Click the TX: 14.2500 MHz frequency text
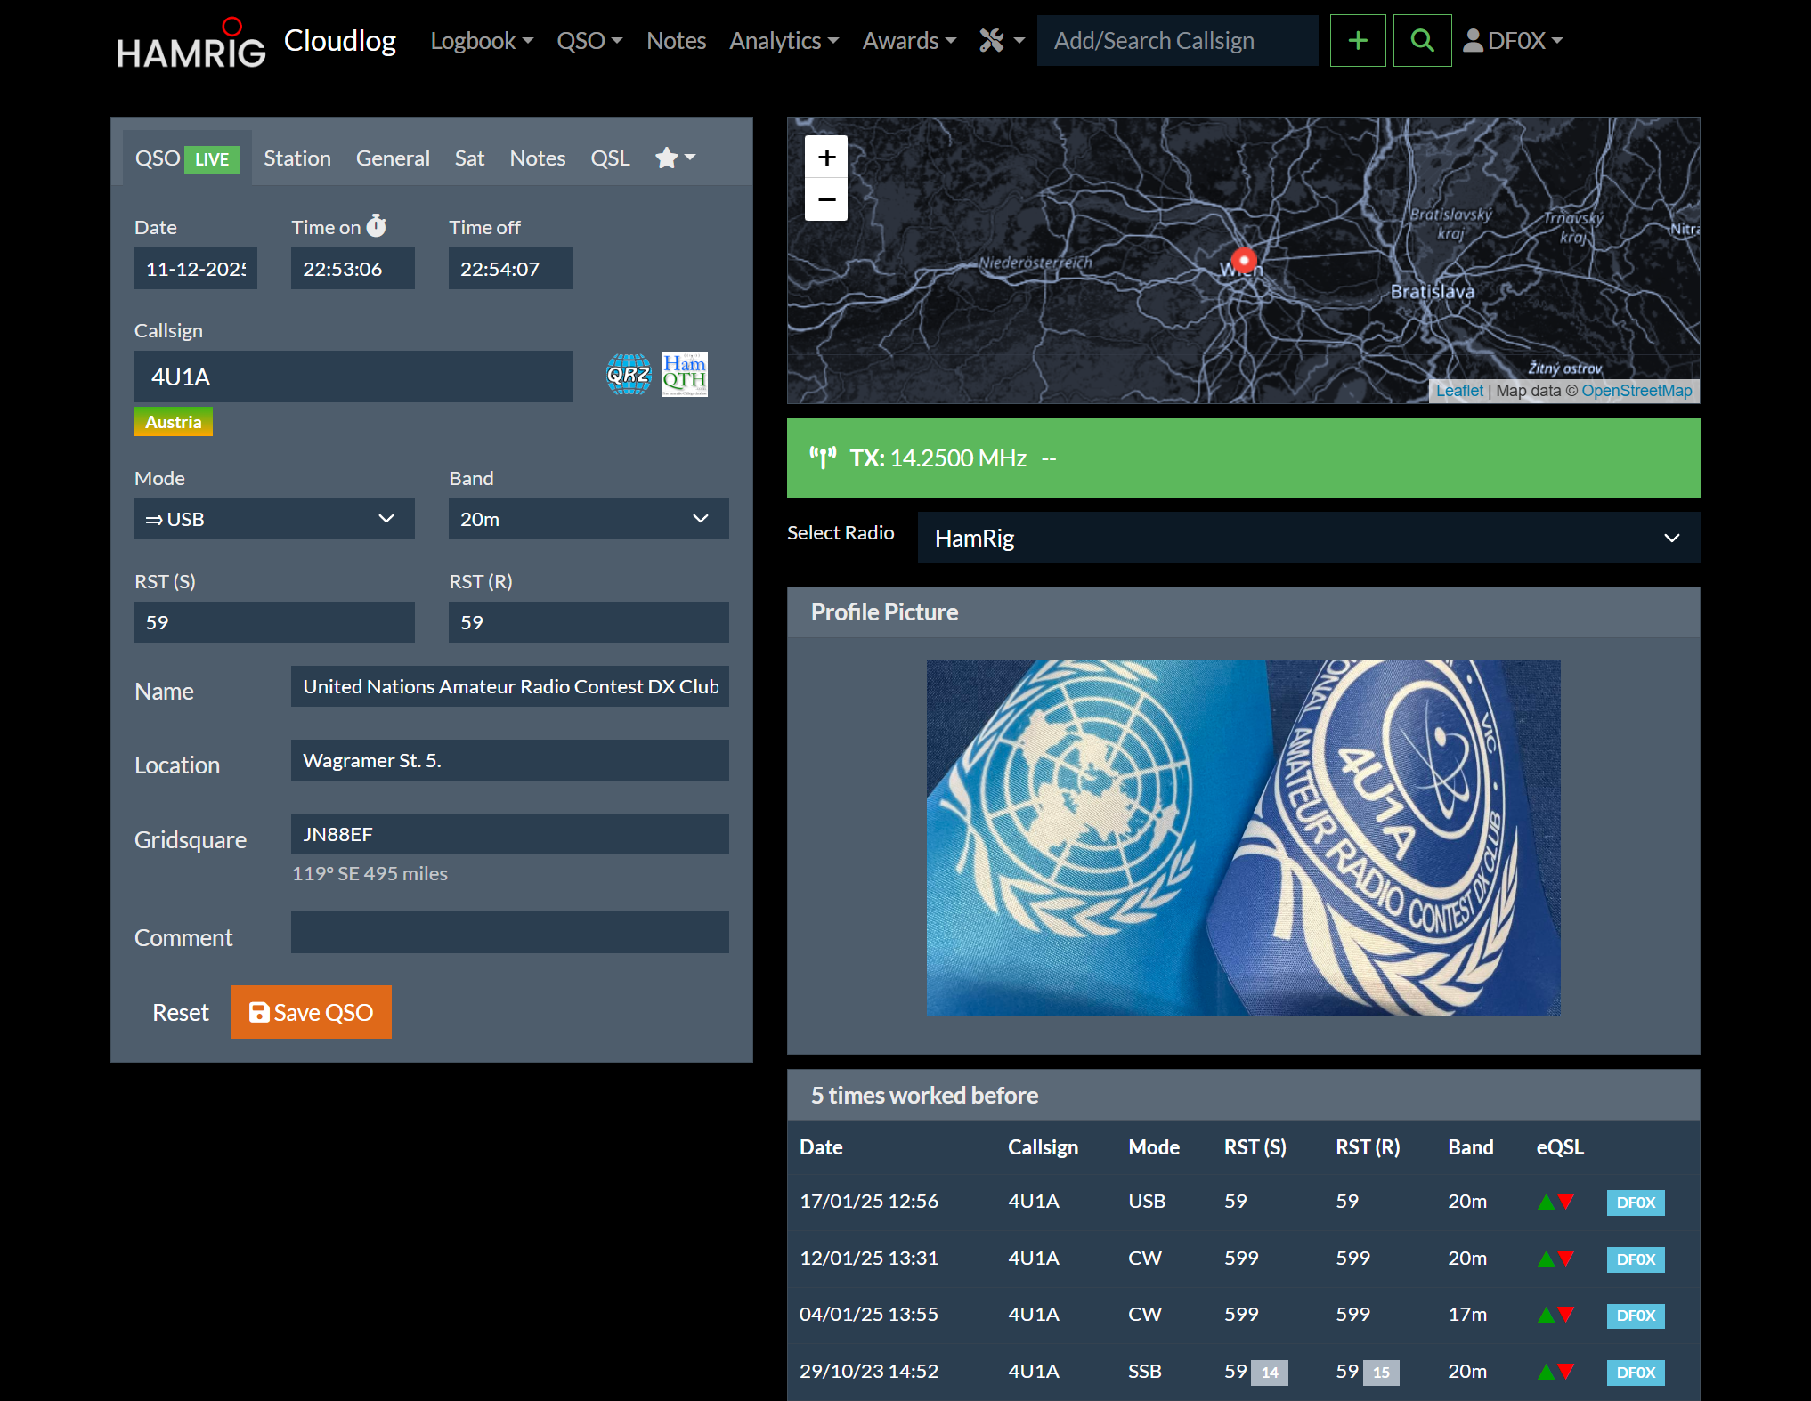Screen dimensions: 1811x1401 coord(938,458)
